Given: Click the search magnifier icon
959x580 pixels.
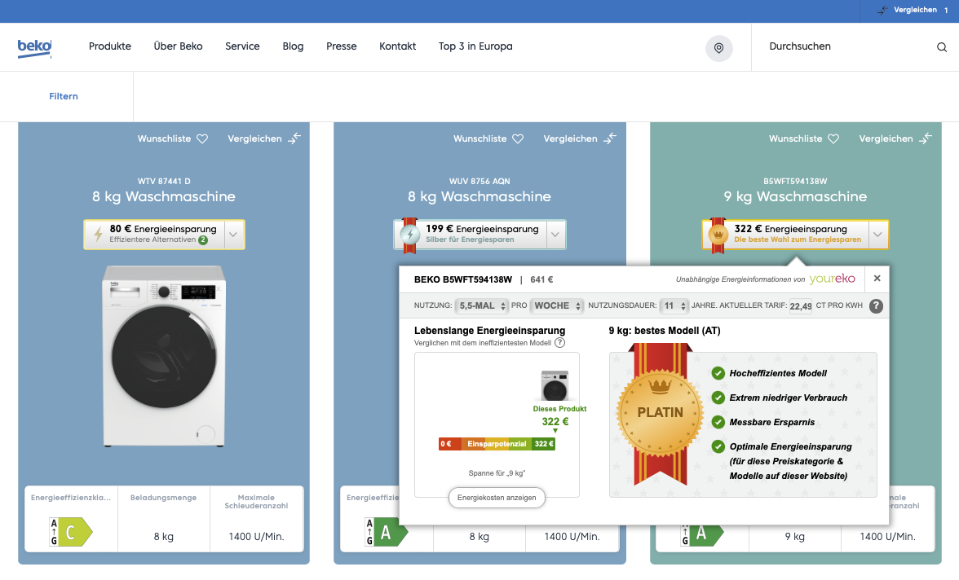Looking at the screenshot, I should [941, 47].
